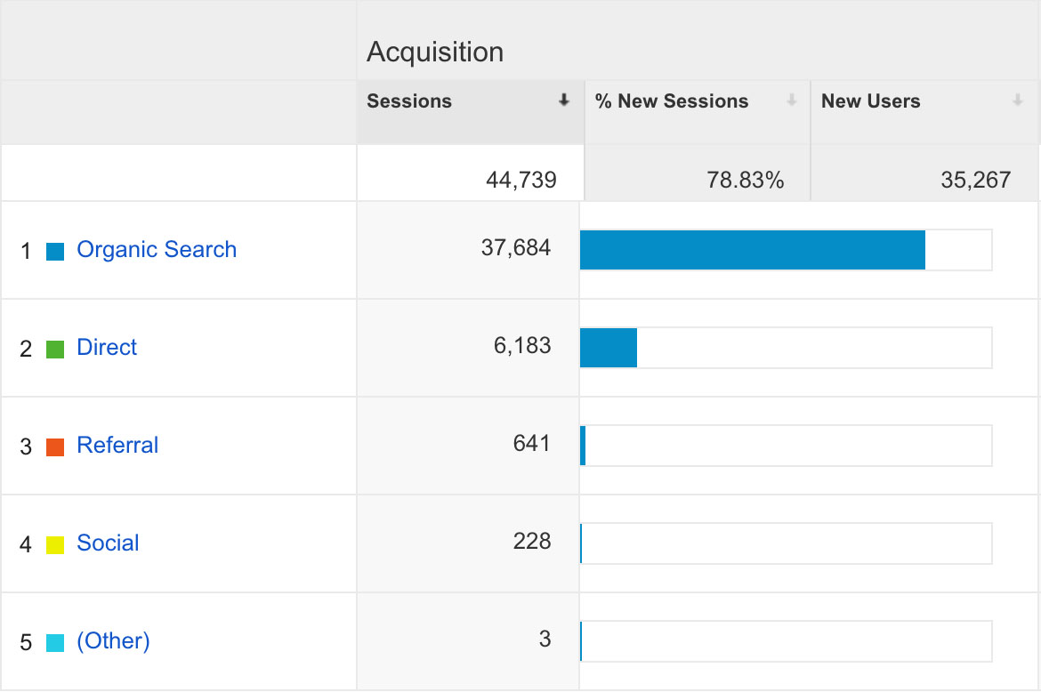Click the Organic Search sessions bar
This screenshot has width=1041, height=692.
click(x=752, y=250)
